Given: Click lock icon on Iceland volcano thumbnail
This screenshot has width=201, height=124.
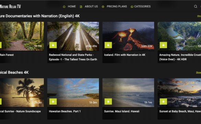Looking at the screenshot, I should pos(108,45).
